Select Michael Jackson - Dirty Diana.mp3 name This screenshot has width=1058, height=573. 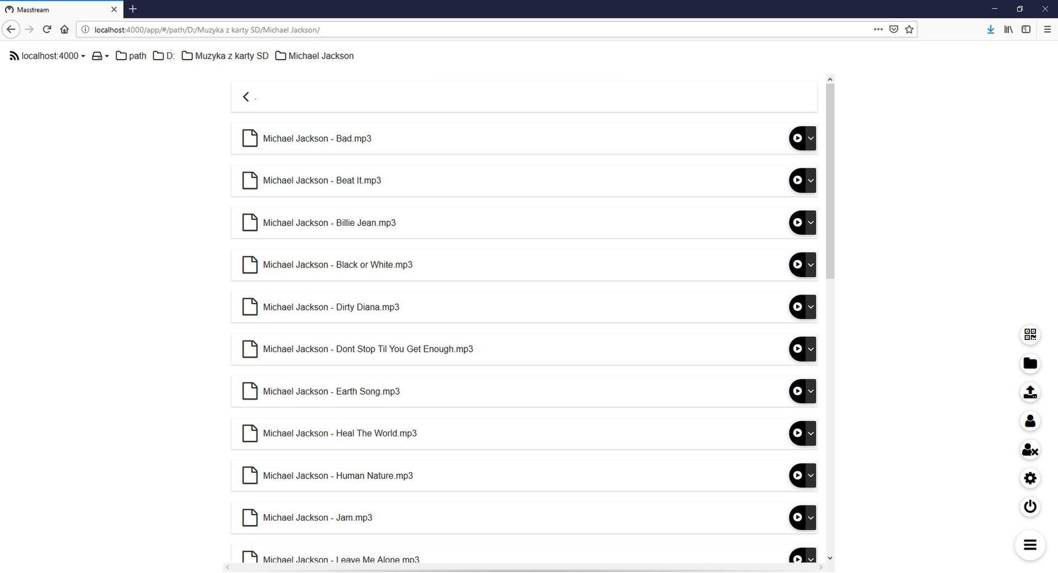pyautogui.click(x=332, y=307)
